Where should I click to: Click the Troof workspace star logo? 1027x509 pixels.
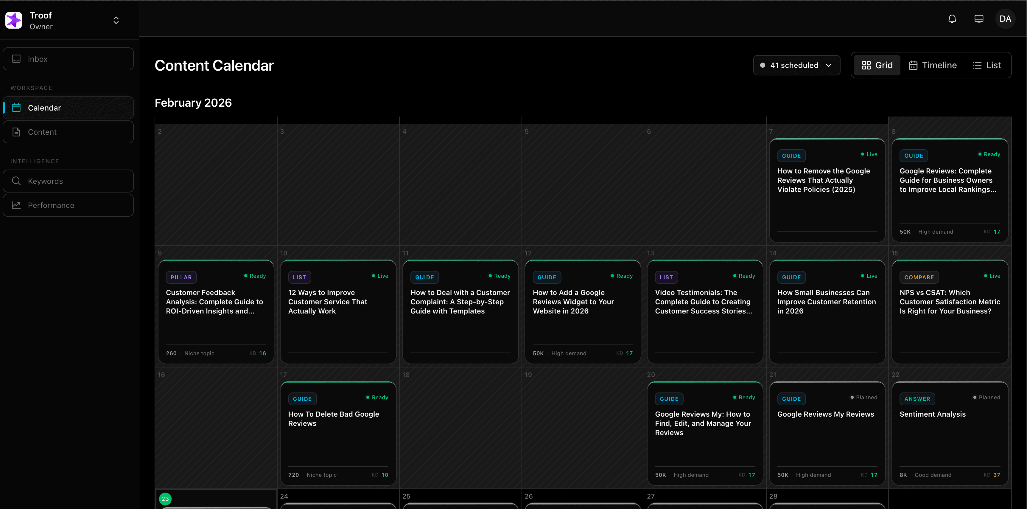click(x=14, y=20)
